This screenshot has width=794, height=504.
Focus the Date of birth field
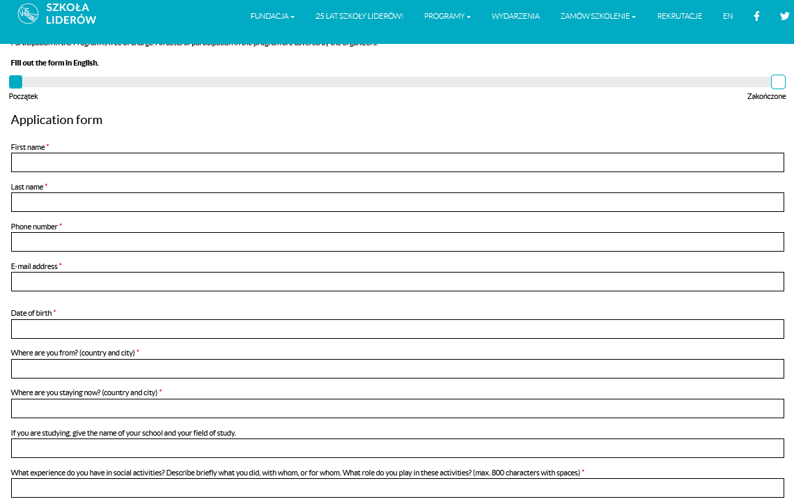(x=398, y=329)
